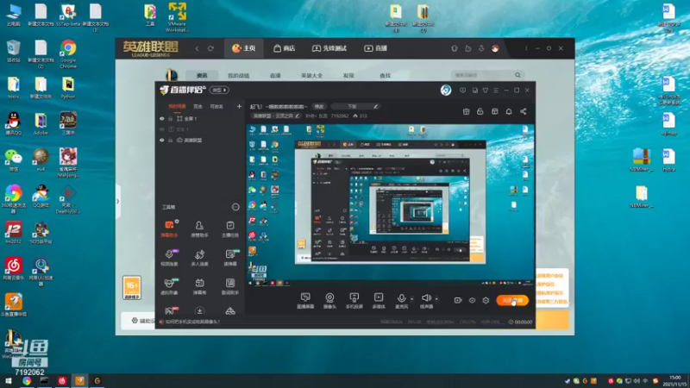Toggle the lock on 英雄联盟 source

[170, 141]
